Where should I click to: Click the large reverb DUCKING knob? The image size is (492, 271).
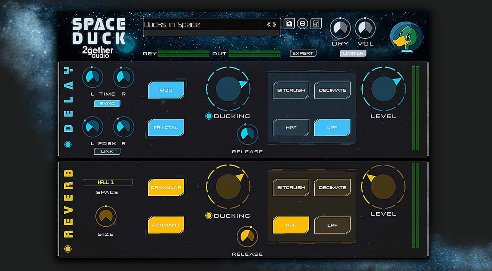[x=228, y=187]
